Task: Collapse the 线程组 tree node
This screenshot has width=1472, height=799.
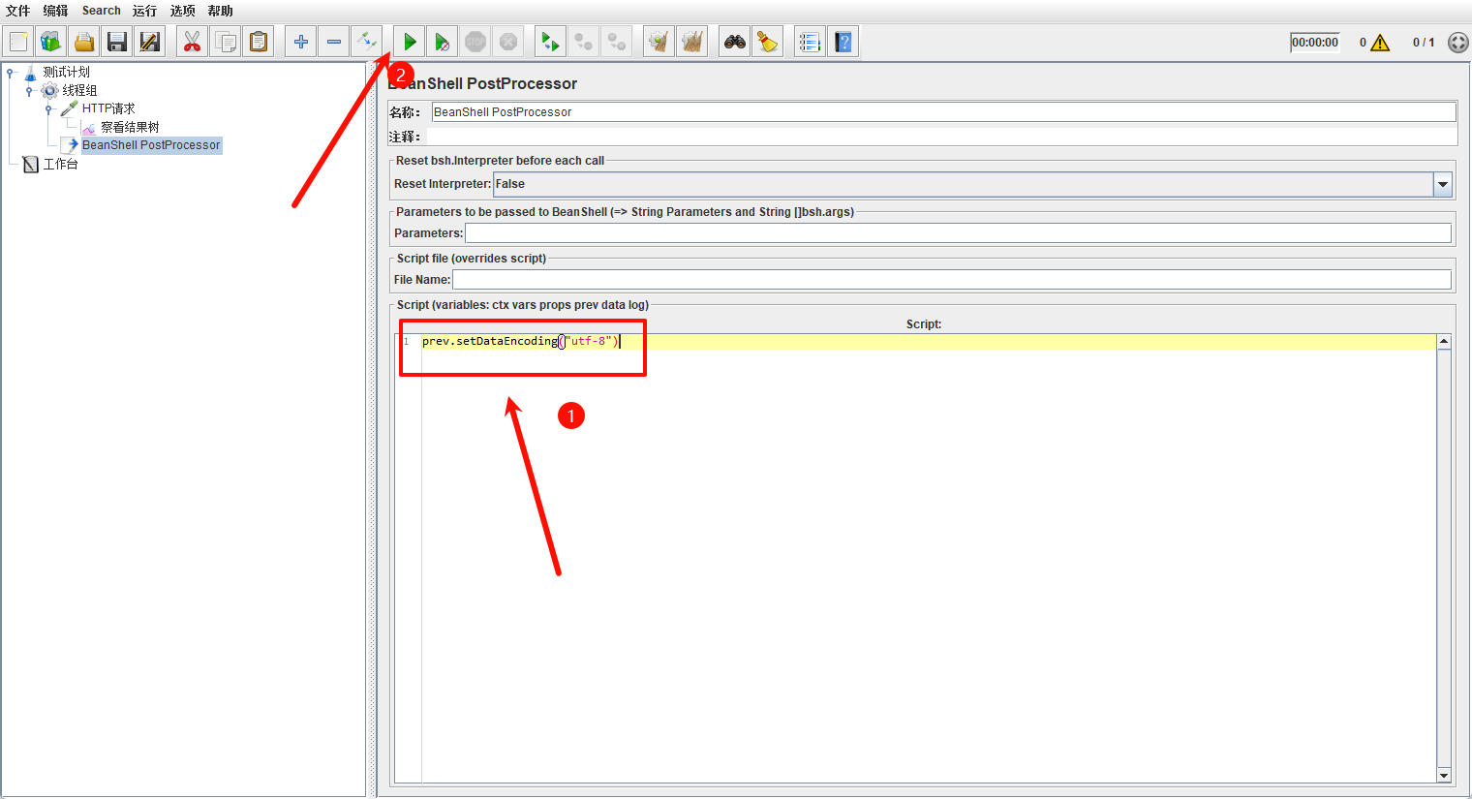Action: [29, 91]
